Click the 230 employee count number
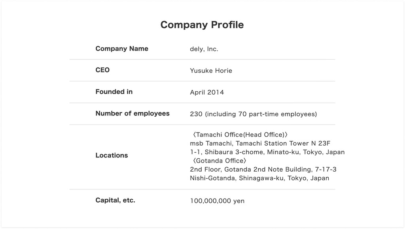This screenshot has height=229, width=405. coord(196,114)
